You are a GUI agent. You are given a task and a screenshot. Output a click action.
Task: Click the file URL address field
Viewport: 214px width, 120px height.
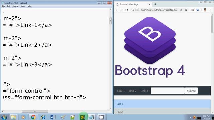(x=159, y=10)
